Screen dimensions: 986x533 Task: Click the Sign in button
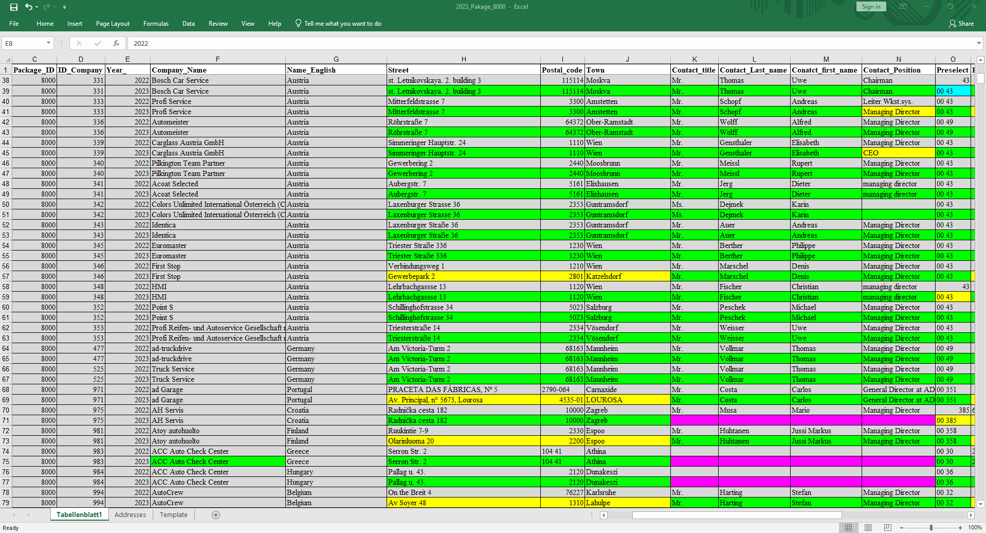click(871, 7)
